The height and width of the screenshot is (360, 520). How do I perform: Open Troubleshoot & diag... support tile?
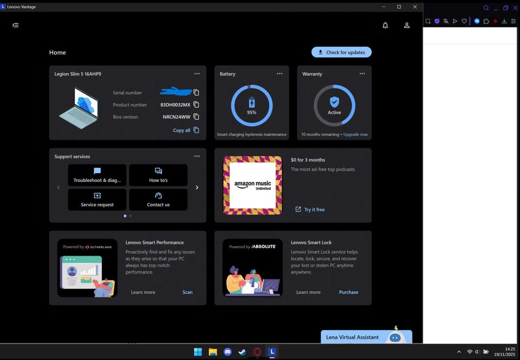(x=97, y=175)
